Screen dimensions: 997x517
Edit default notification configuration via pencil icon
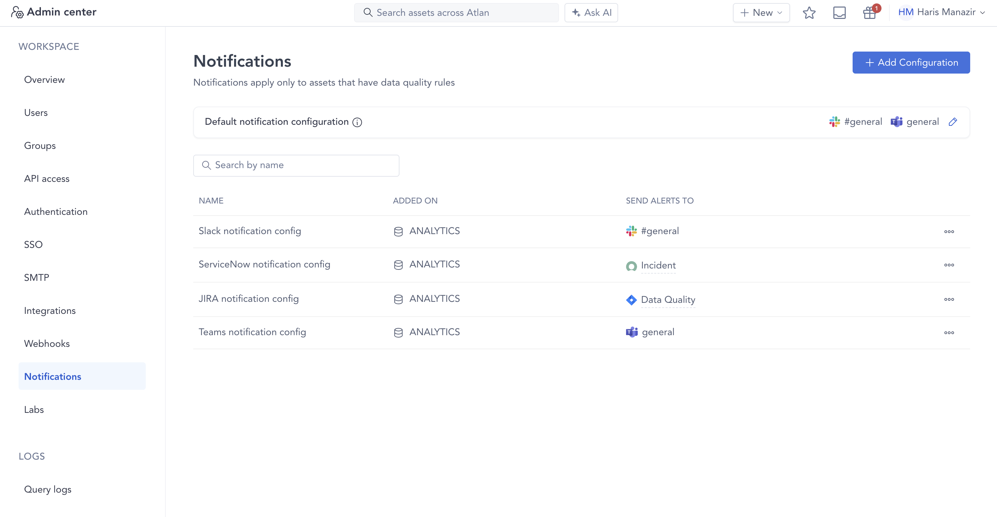[x=953, y=121]
